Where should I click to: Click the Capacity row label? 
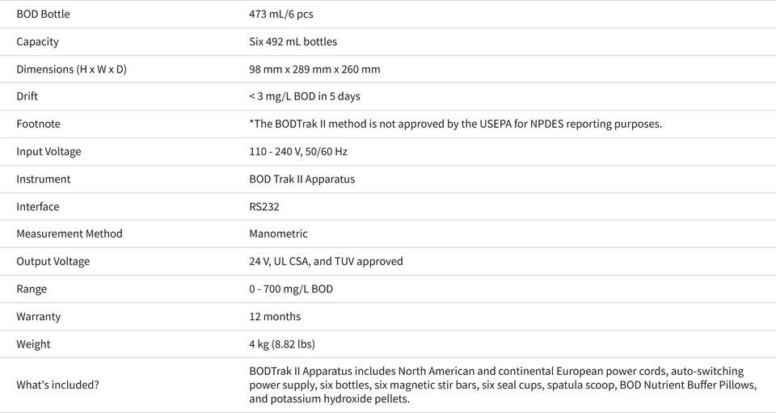tap(38, 41)
